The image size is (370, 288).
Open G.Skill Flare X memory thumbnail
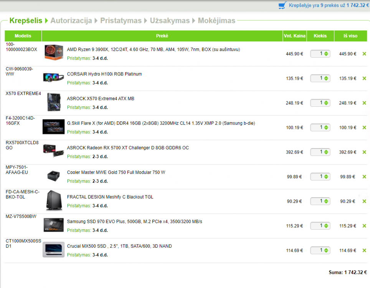tap(54, 127)
